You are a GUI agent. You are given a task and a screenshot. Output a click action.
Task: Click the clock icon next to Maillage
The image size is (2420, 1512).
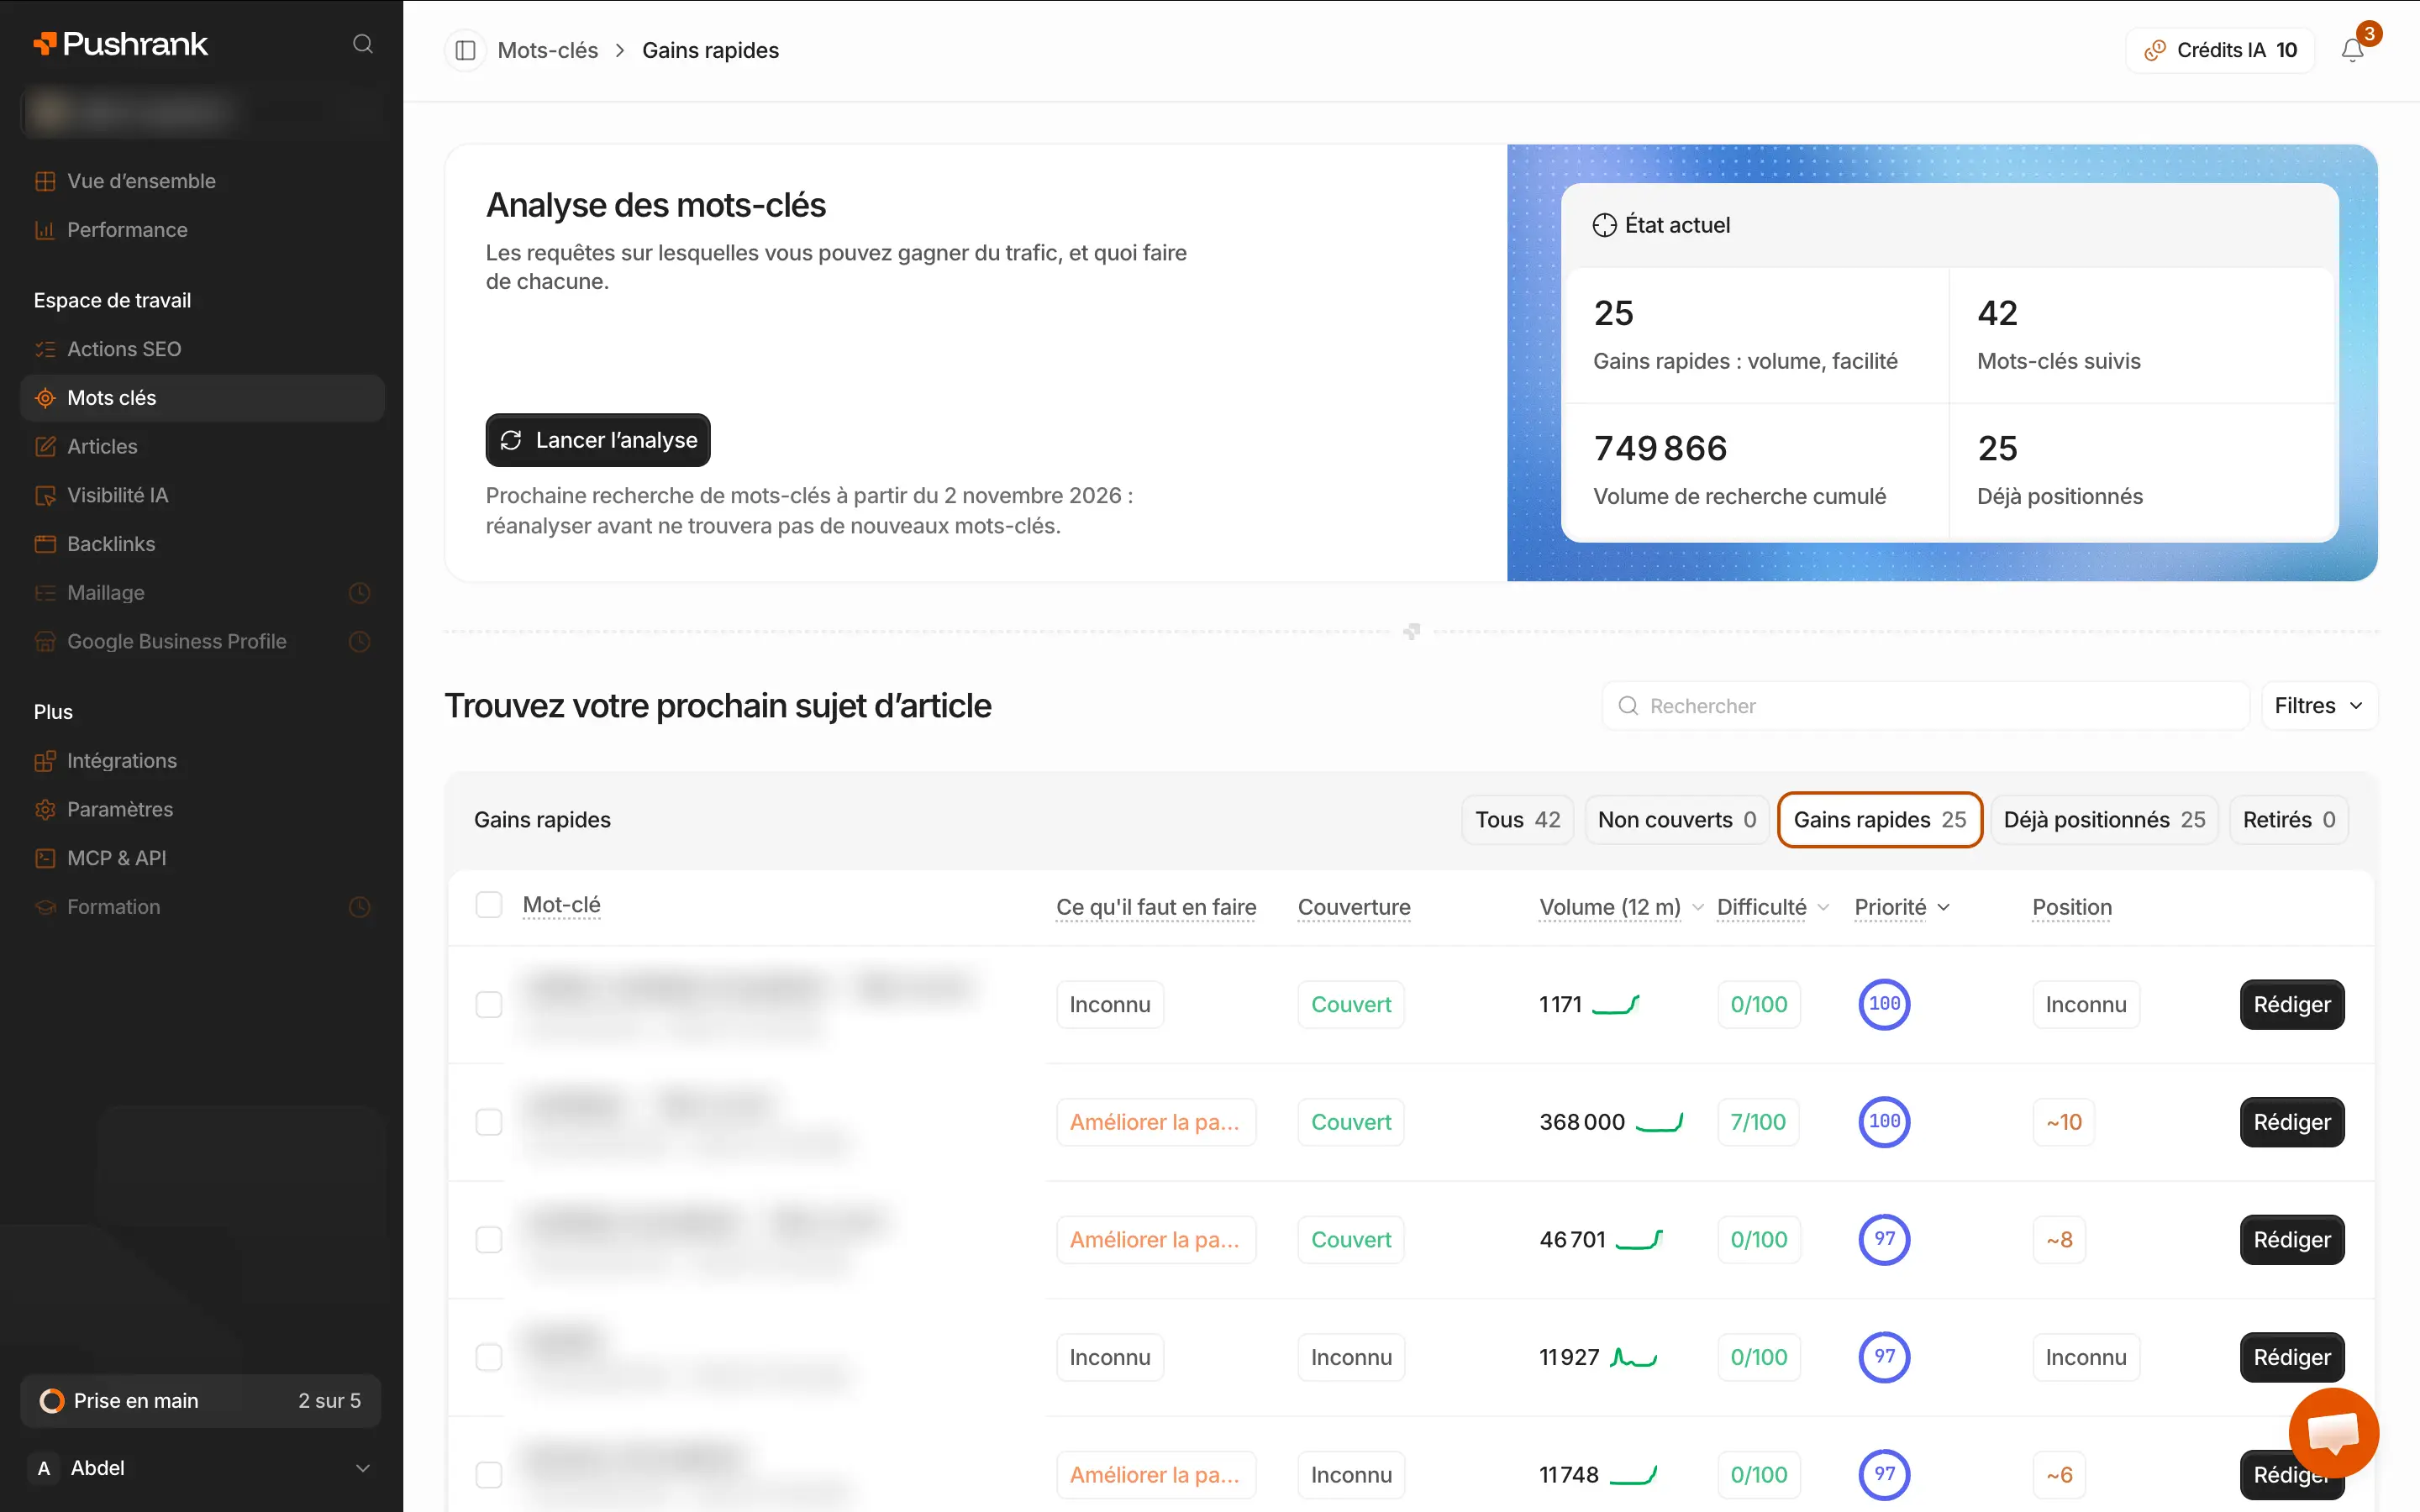click(x=360, y=593)
